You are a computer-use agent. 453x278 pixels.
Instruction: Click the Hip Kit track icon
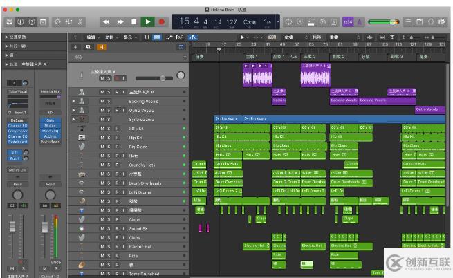tap(82, 138)
